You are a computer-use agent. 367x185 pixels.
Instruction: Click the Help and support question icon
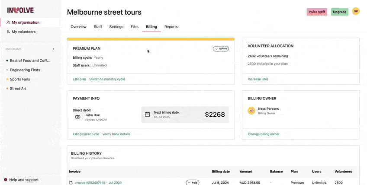click(x=6, y=180)
